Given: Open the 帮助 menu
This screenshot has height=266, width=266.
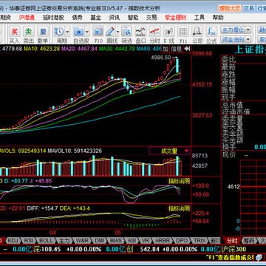Looking at the screenshot, I should [218, 18].
